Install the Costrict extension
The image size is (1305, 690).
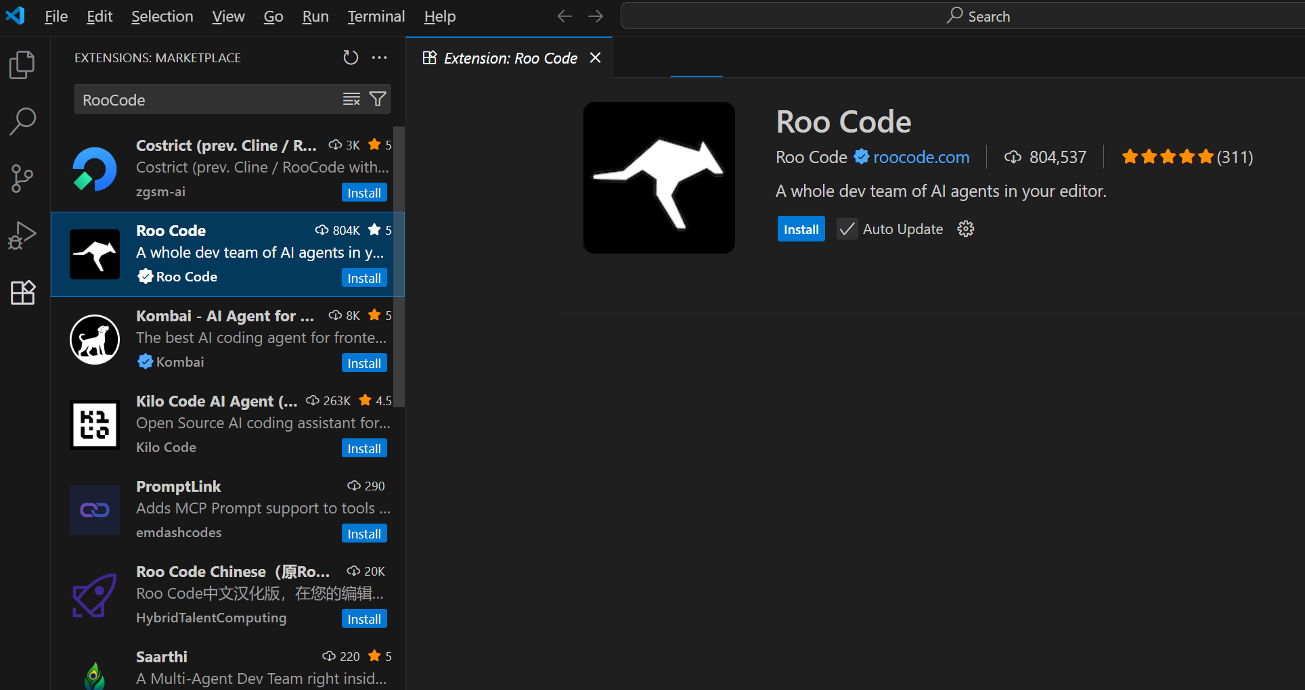point(364,193)
